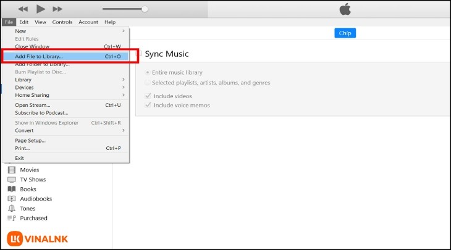
Task: Click the blue Chíp device button
Action: (345, 33)
